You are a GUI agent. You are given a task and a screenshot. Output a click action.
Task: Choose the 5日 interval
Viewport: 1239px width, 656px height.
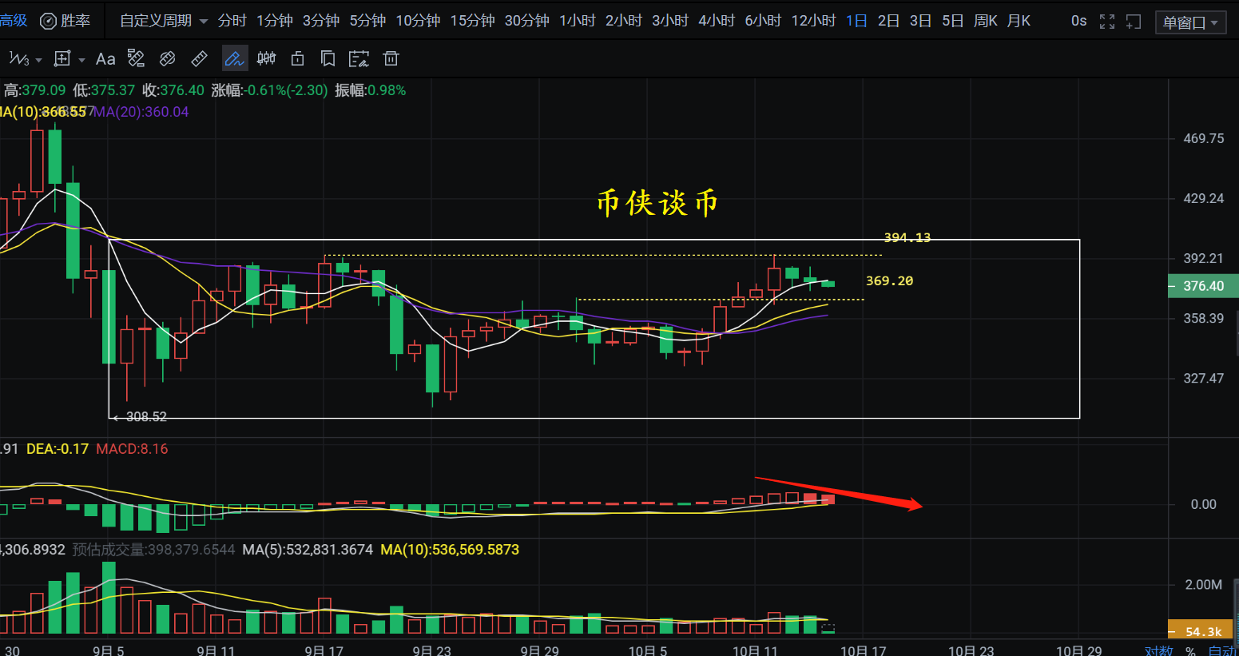(x=952, y=21)
